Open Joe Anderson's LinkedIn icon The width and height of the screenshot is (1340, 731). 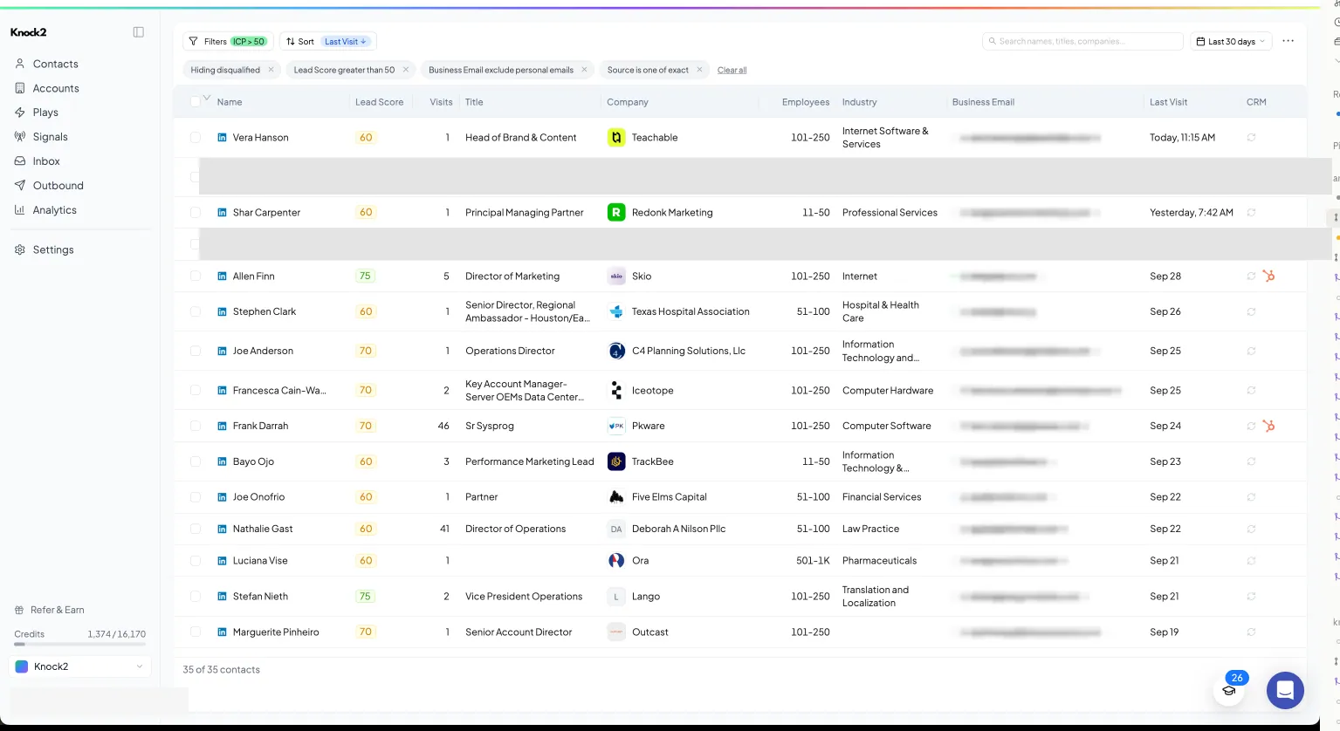(x=222, y=351)
